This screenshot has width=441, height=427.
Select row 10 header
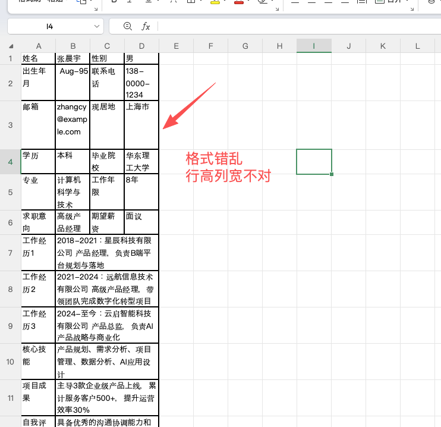pos(11,362)
